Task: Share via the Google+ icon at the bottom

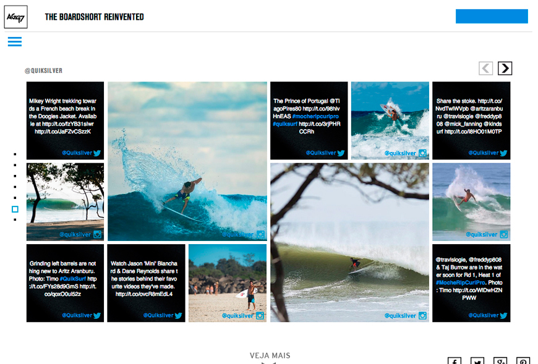Action: [500, 360]
